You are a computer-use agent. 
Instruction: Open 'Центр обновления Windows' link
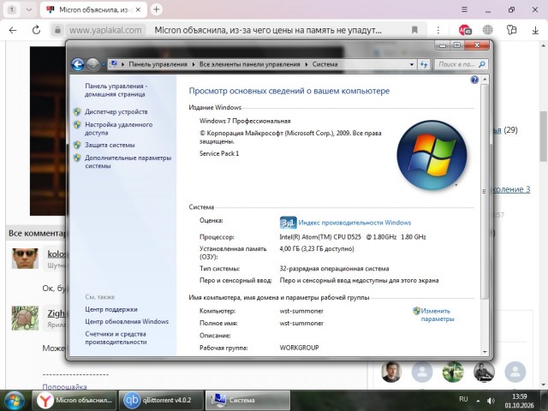pyautogui.click(x=127, y=322)
